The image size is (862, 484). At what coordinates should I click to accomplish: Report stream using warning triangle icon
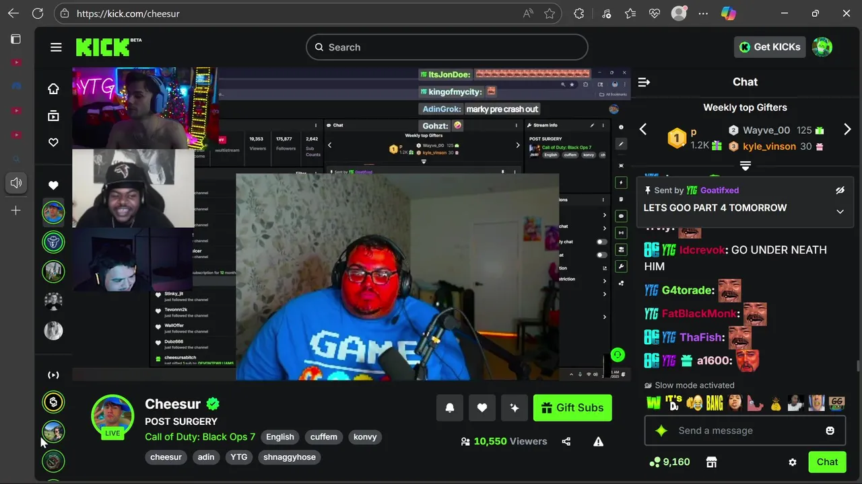point(598,442)
